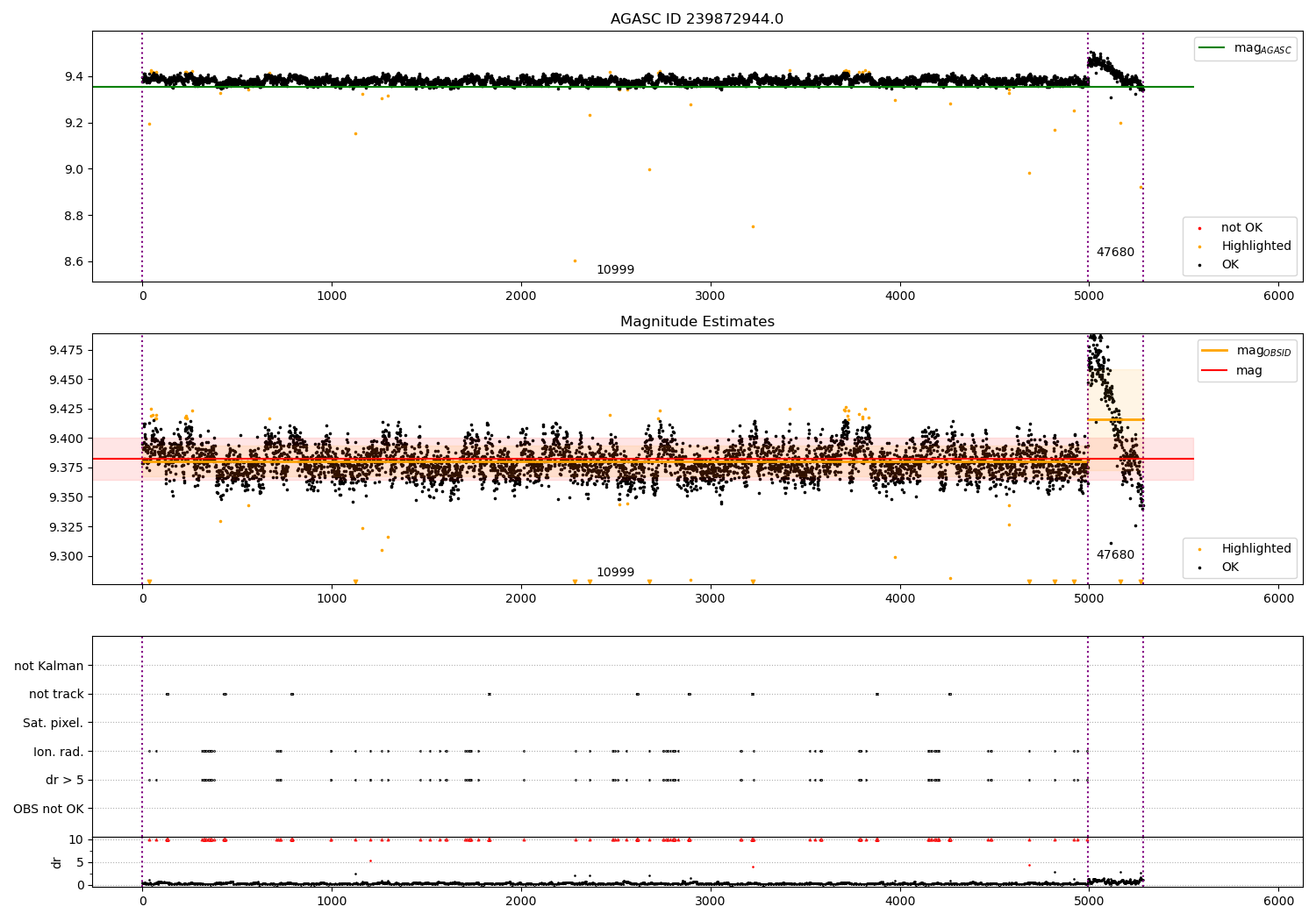Click the 'not track' row label
This screenshot has width=1316, height=921.
click(56, 695)
